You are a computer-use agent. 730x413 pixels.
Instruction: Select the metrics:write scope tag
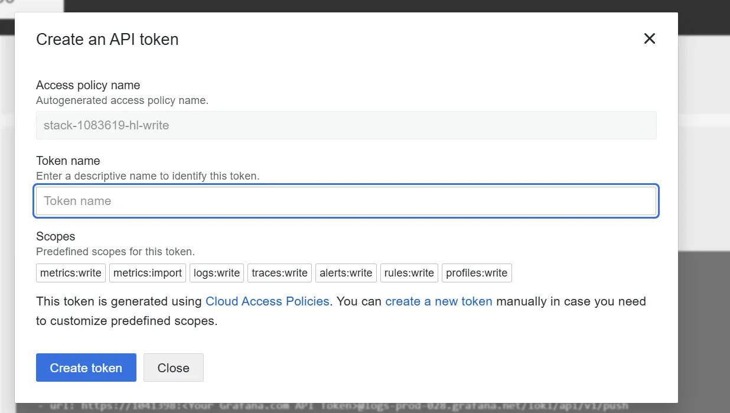tap(71, 273)
